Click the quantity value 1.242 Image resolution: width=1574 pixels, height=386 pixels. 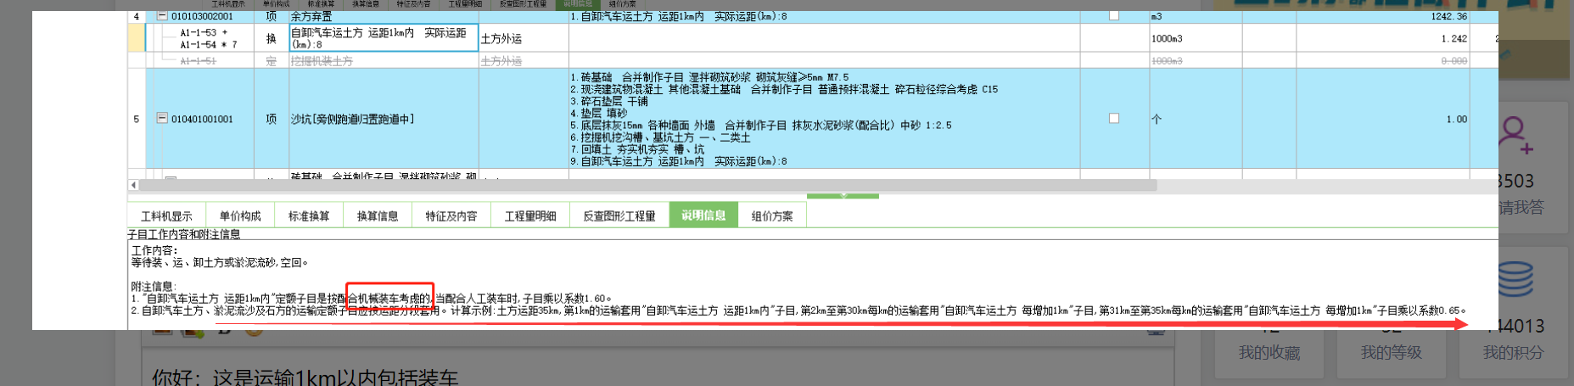1454,38
